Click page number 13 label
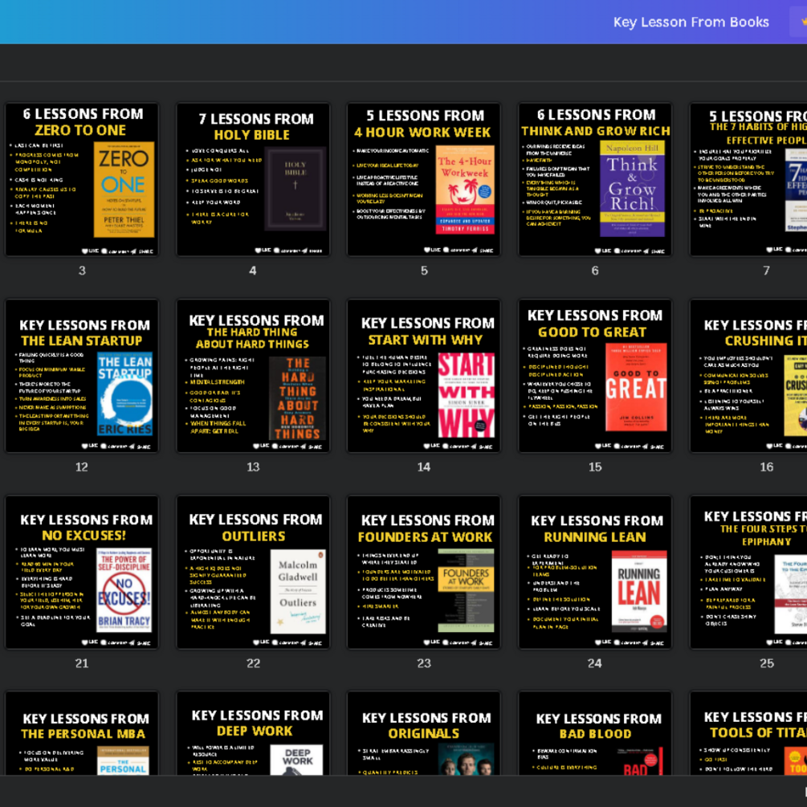Screen dimensions: 807x807 pyautogui.click(x=253, y=467)
